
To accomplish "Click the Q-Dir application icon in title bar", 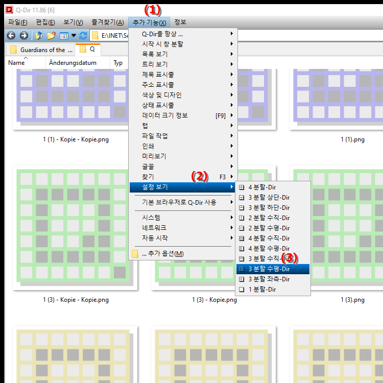I will pos(9,10).
